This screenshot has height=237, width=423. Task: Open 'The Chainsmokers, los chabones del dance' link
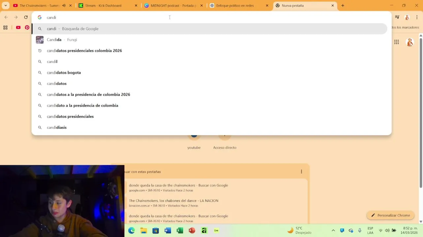click(x=173, y=200)
